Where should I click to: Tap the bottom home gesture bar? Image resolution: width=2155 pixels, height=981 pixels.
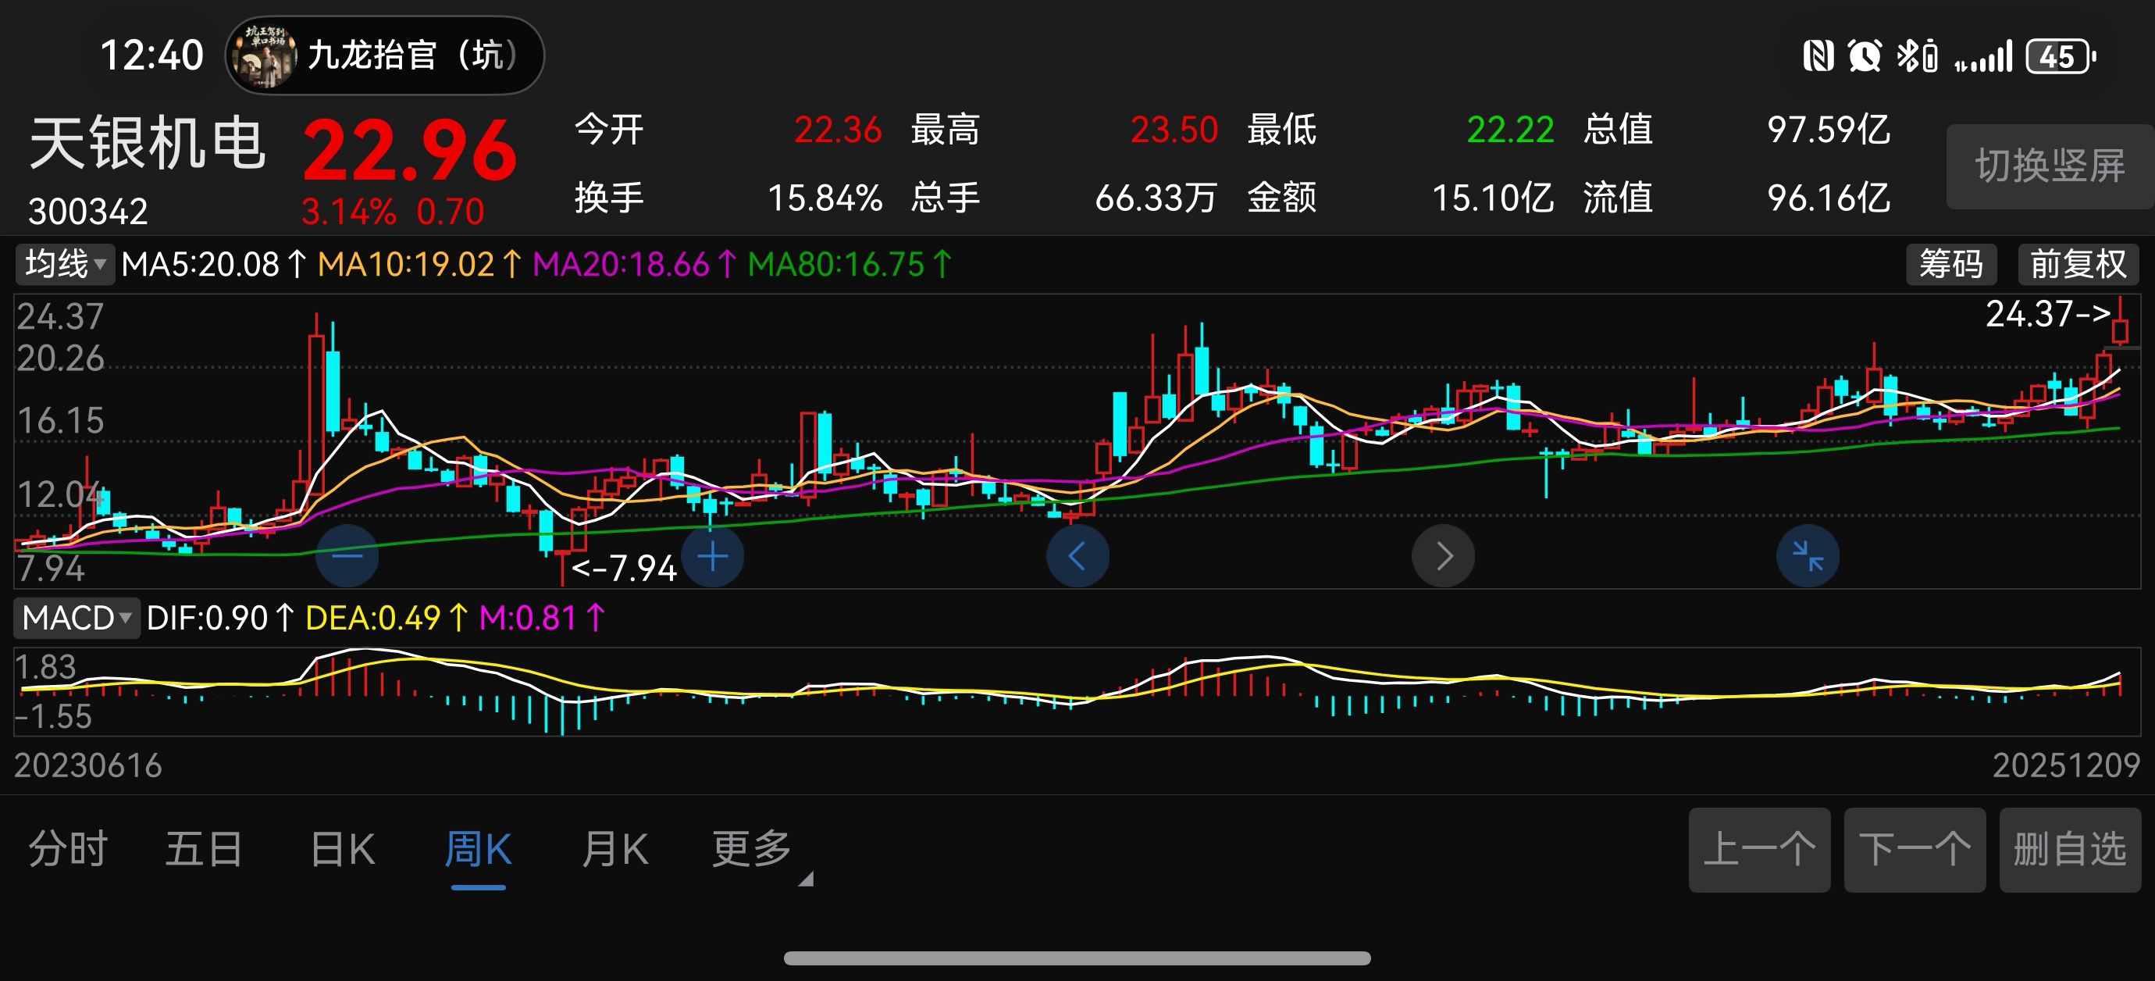[x=1077, y=958]
